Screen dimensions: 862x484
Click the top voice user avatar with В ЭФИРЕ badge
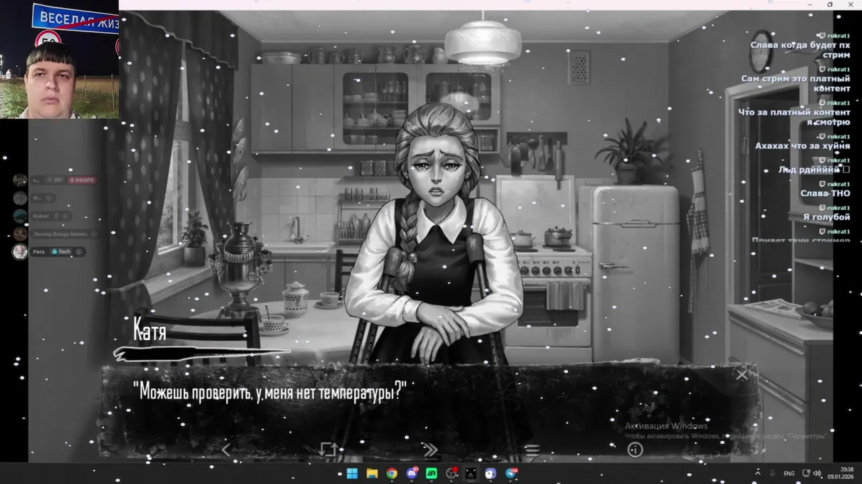(20, 180)
